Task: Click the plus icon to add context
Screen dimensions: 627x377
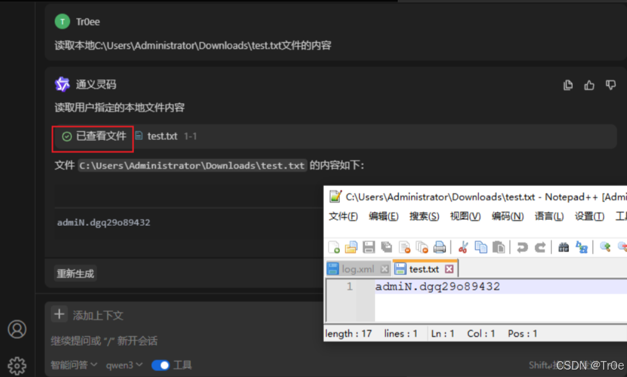Action: 59,314
